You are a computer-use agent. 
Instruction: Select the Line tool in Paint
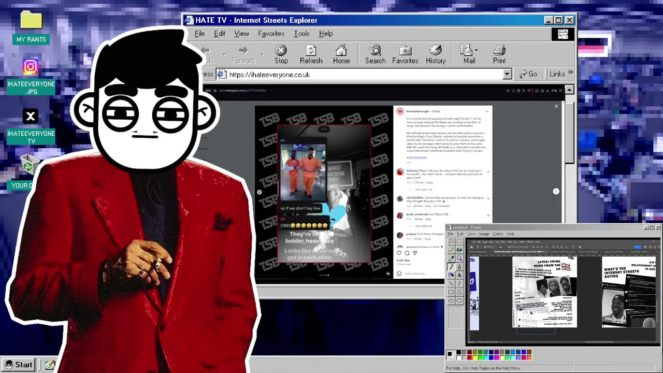451,283
